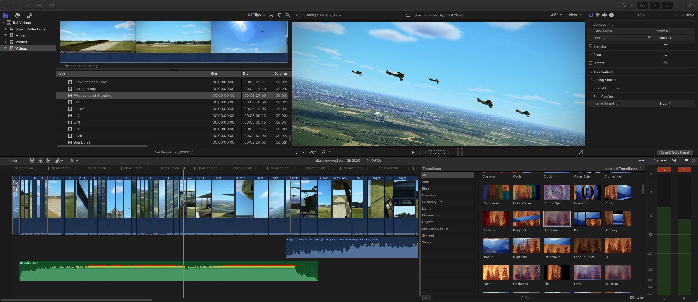
Task: Toggle solo headphones icon in timeline
Action: tap(656, 161)
